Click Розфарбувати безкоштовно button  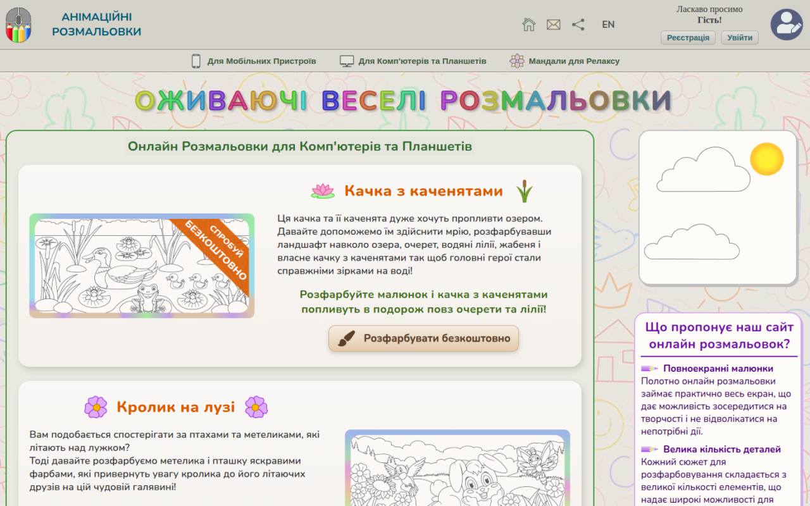pos(424,338)
